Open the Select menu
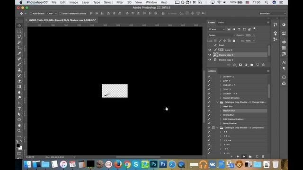This screenshot has width=303, height=170. tap(108, 2)
